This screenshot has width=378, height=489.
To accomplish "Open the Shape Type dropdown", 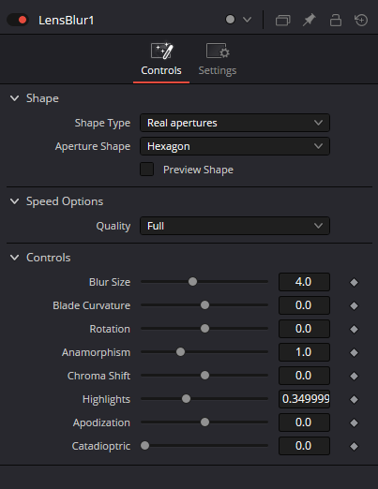I will pyautogui.click(x=234, y=123).
